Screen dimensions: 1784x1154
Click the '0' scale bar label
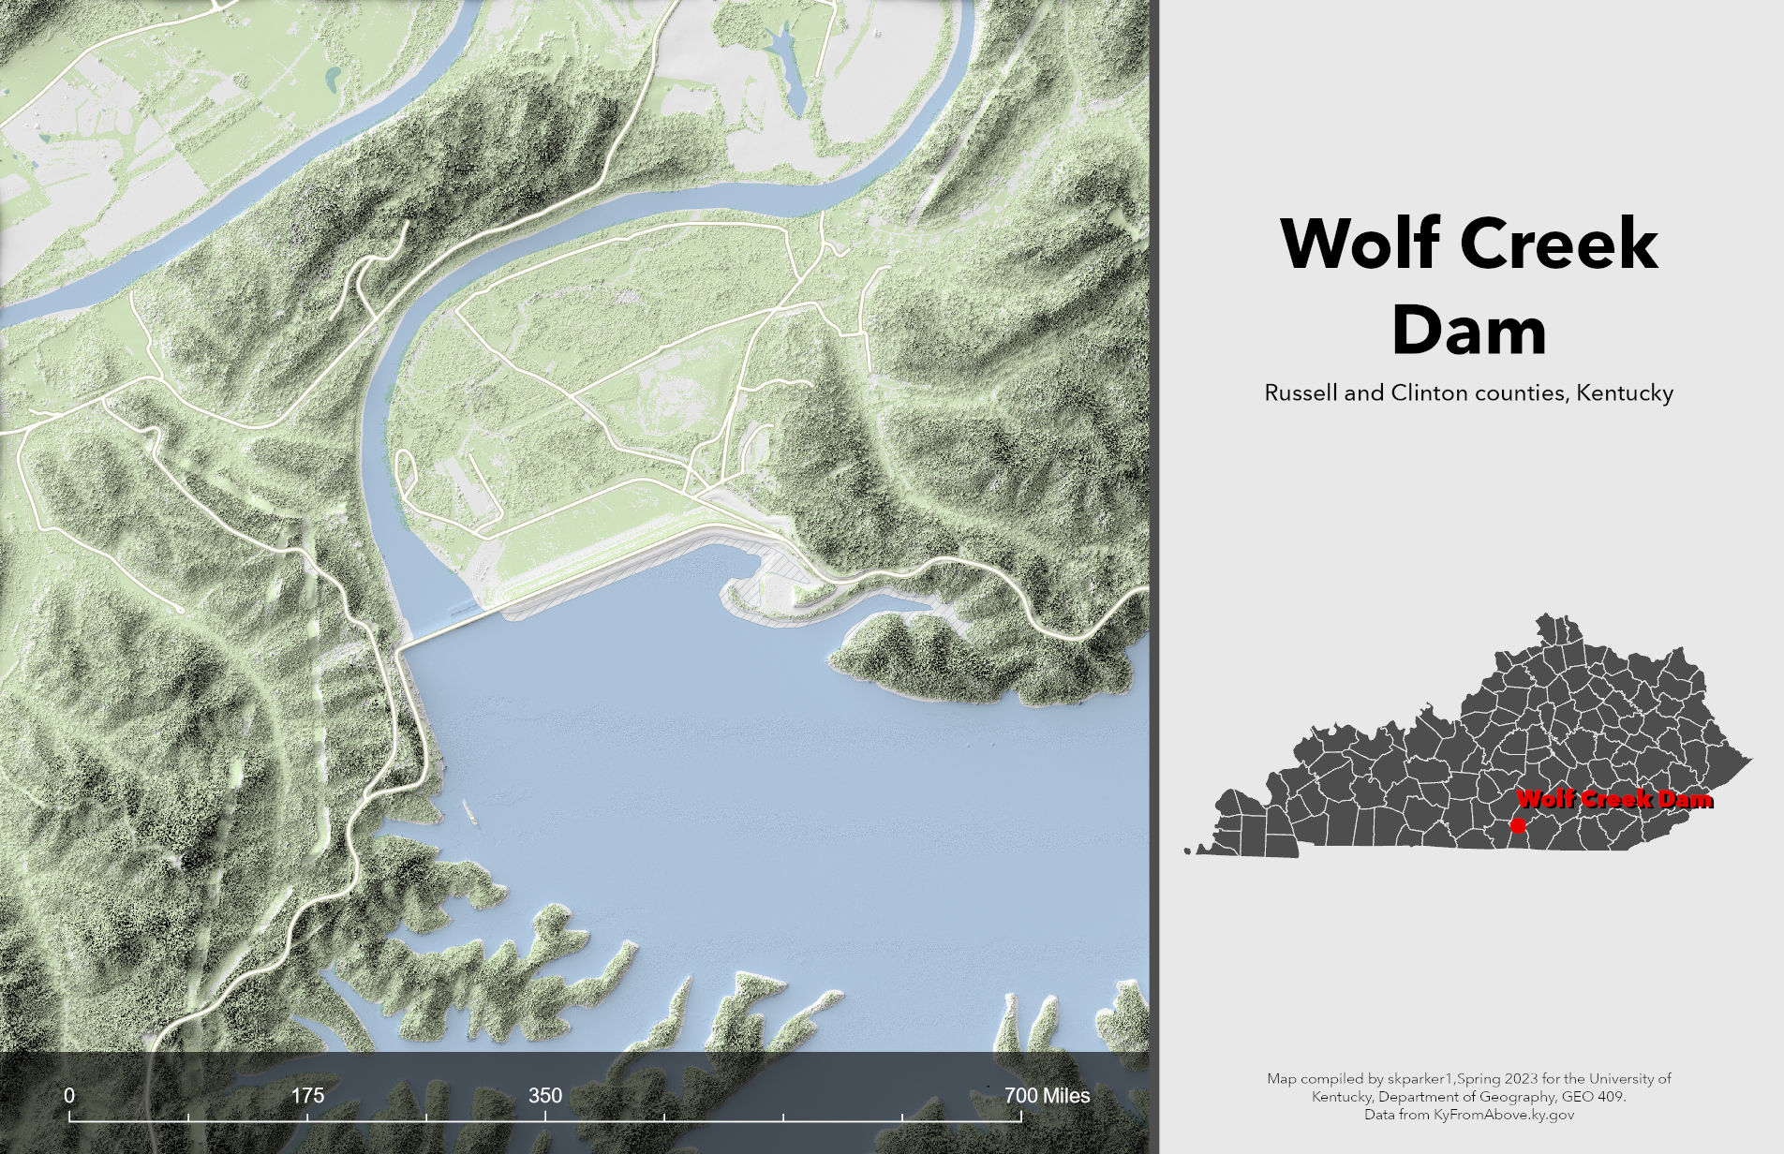click(69, 1095)
